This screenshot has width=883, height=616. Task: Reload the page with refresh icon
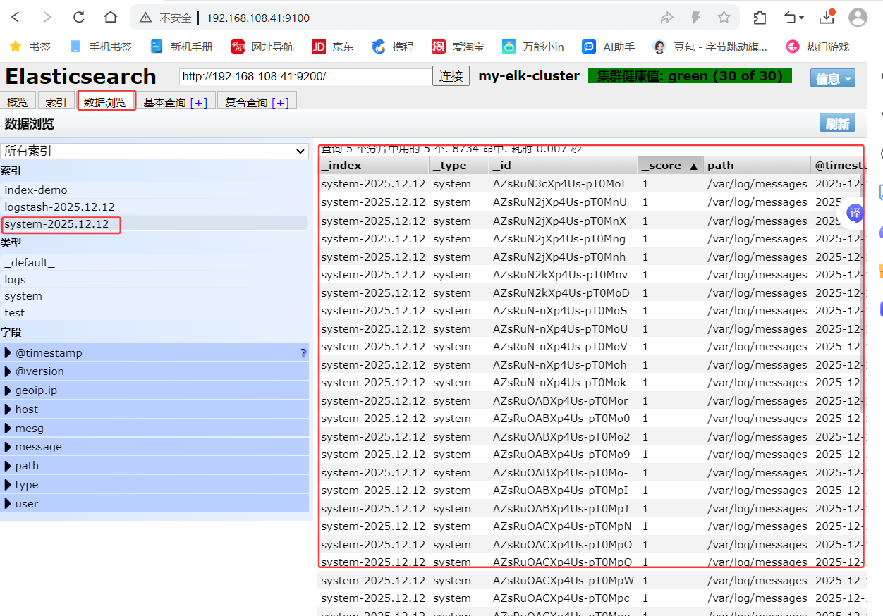pyautogui.click(x=79, y=17)
